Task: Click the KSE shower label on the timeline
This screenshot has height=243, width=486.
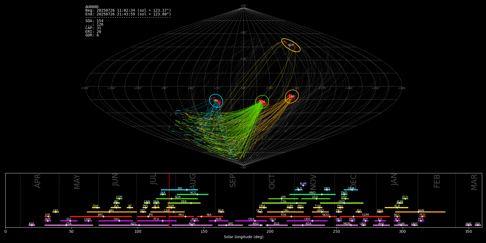Action: pyautogui.click(x=32, y=224)
